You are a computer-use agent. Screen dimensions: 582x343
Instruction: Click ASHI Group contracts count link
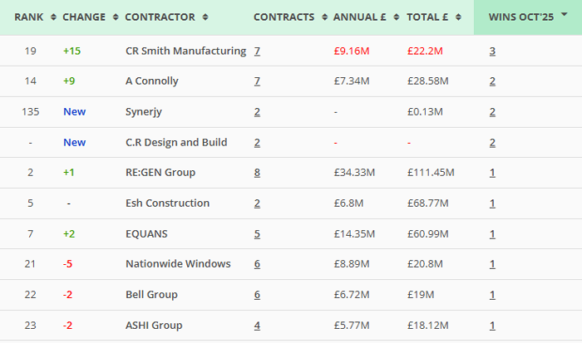click(258, 325)
